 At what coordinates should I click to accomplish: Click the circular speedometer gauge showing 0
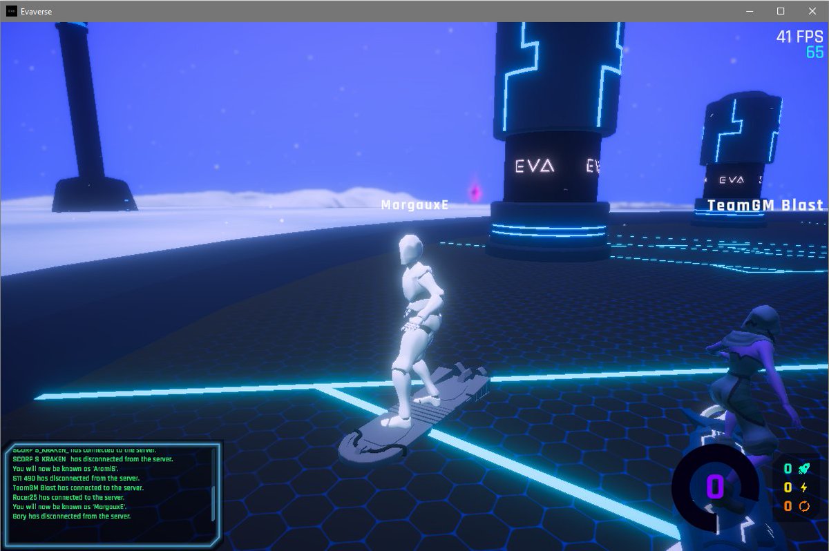click(x=714, y=487)
